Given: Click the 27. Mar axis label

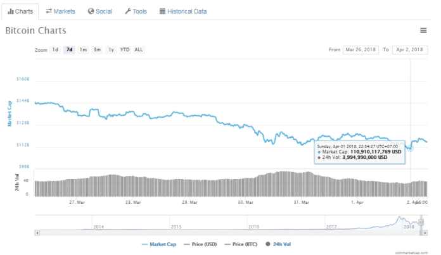Looking at the screenshot, I should point(77,202).
